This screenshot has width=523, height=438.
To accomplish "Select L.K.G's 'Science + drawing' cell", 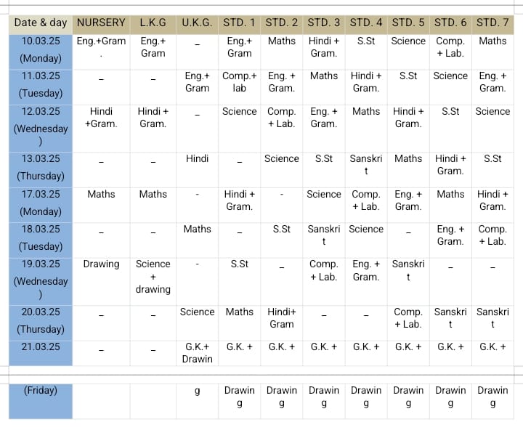I will (153, 277).
